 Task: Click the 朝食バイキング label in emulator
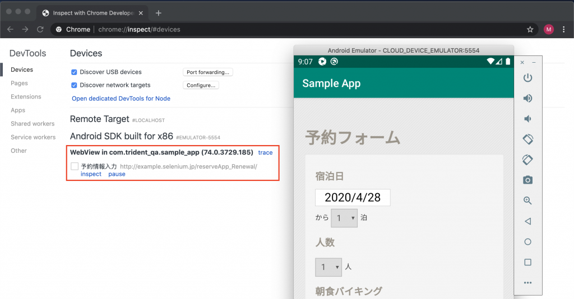coord(349,291)
